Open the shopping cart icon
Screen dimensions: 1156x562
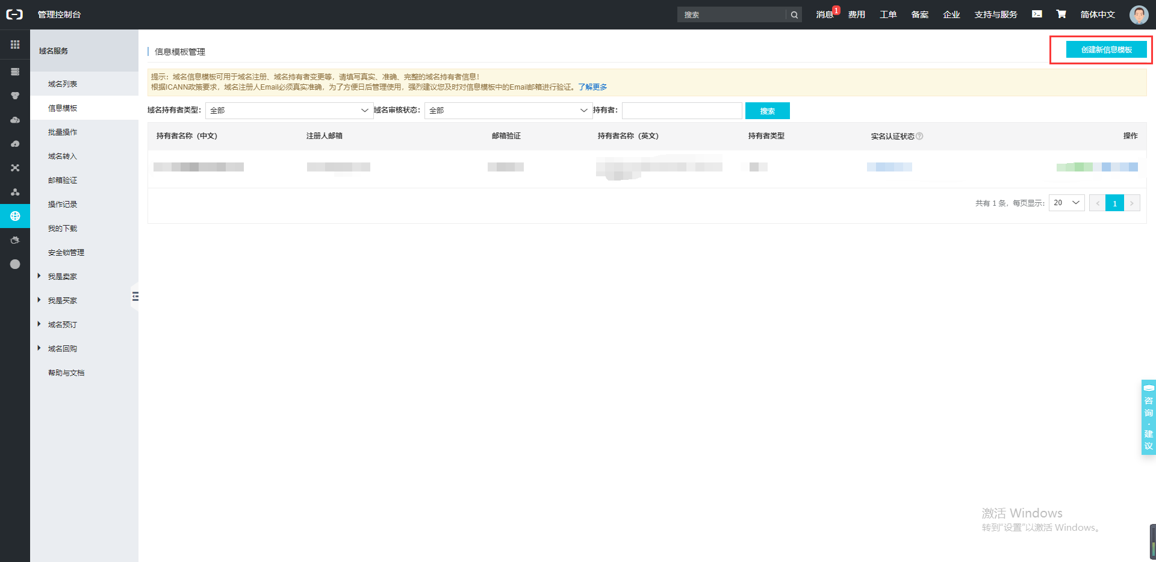(x=1061, y=14)
